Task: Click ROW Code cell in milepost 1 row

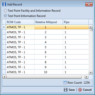Action: [x=20, y=27]
